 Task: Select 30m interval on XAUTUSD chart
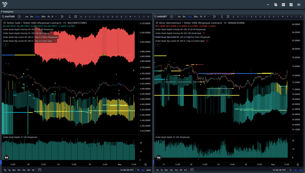43,17
